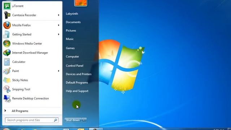The image size is (231, 130).
Task: Expand Paint recent files arrow
Action: [x=58, y=71]
